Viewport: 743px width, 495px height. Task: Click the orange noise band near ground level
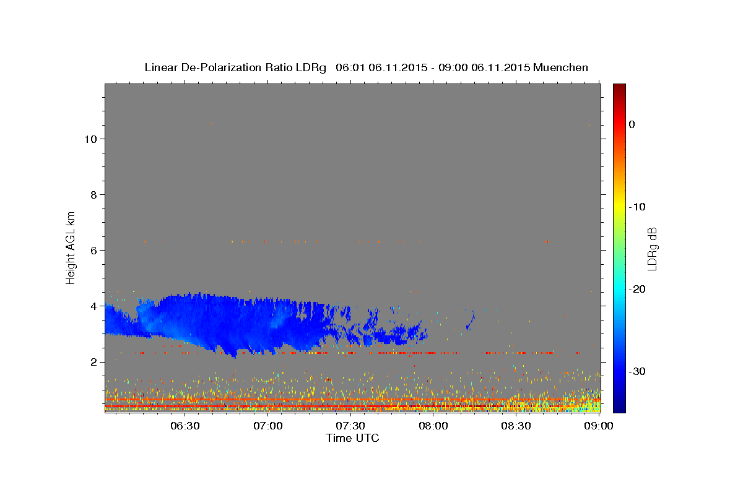352,400
